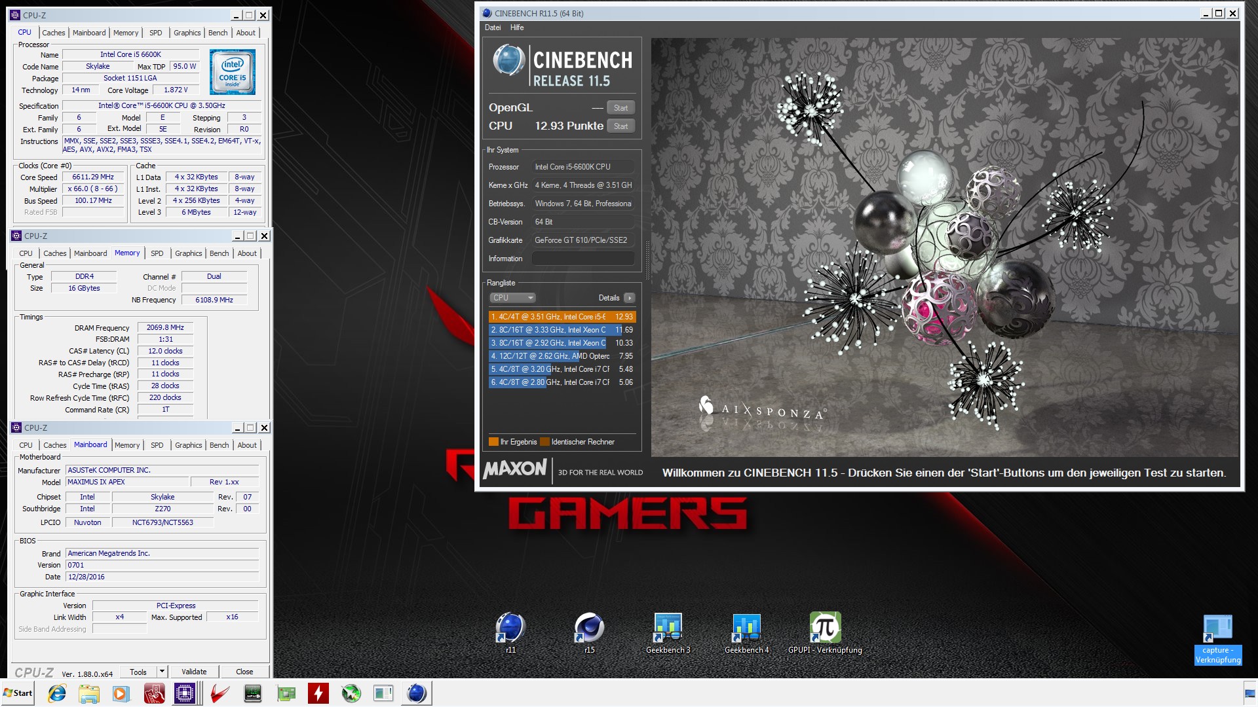Open the green globe taskbar icon
The width and height of the screenshot is (1258, 707).
tap(351, 693)
